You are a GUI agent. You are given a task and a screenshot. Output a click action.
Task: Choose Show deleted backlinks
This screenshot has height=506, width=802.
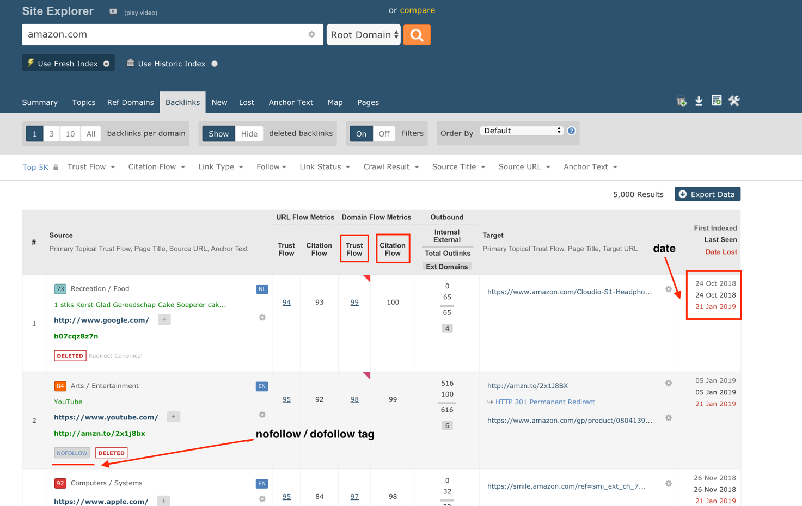coord(219,134)
